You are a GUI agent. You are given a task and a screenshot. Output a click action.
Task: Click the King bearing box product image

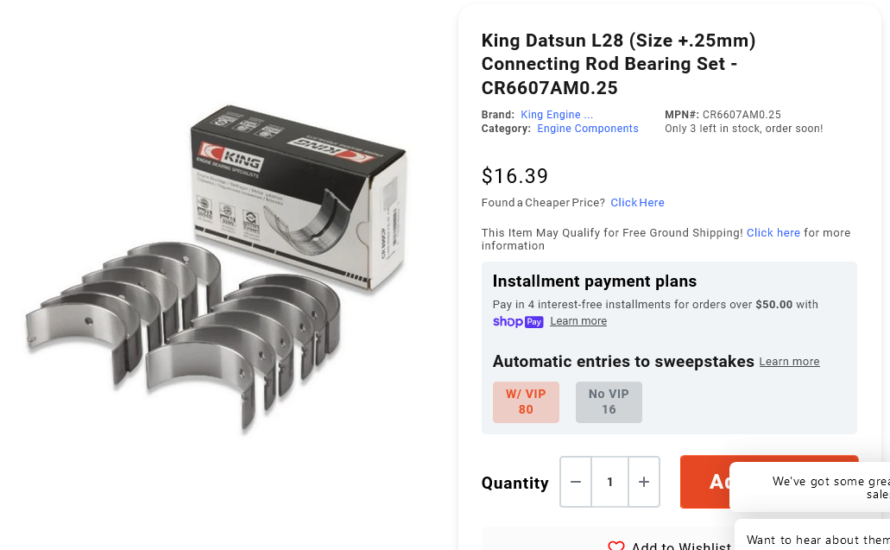coord(298,196)
